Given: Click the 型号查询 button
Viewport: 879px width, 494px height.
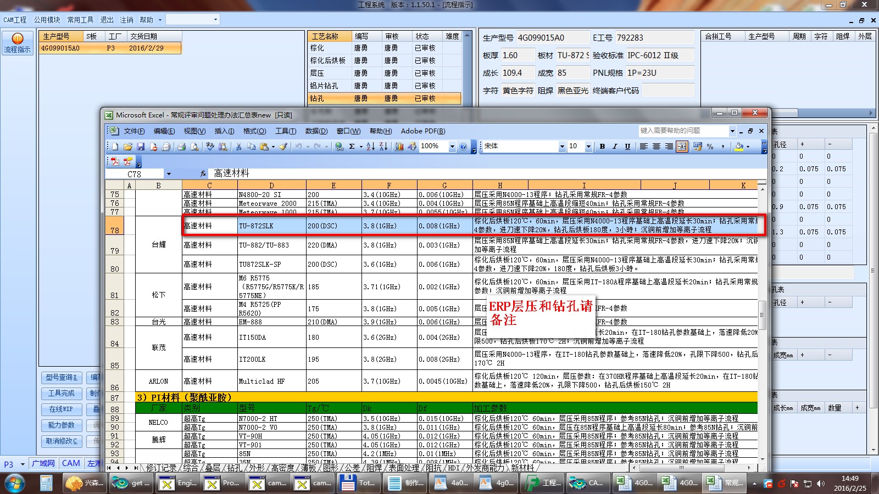Looking at the screenshot, I should (x=62, y=378).
